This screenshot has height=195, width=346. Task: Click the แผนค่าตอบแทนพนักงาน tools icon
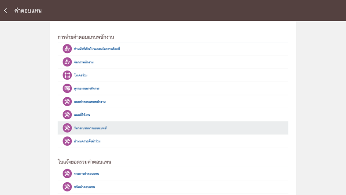pos(67,102)
